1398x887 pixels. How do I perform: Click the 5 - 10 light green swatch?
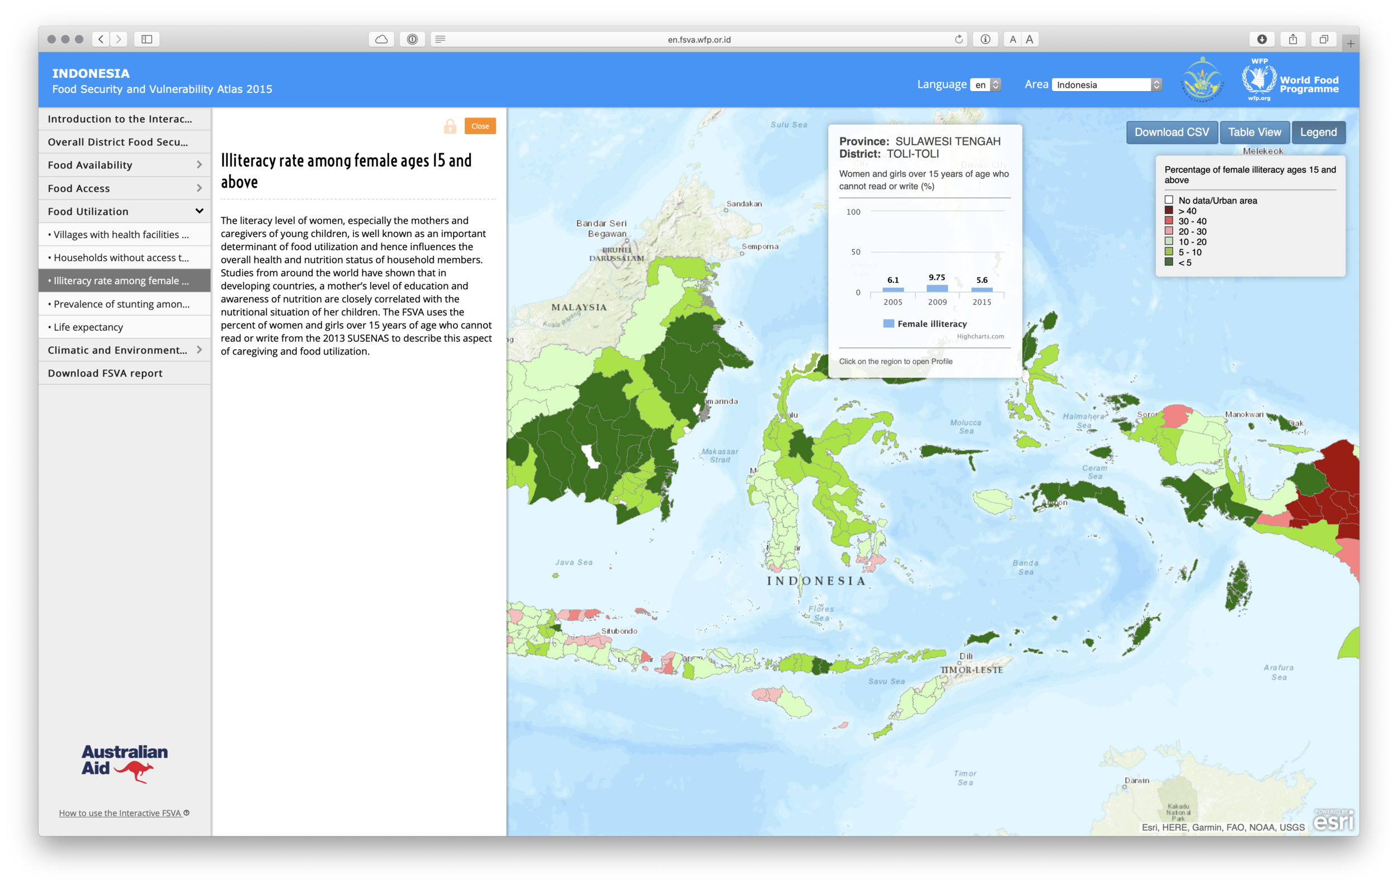(x=1169, y=252)
